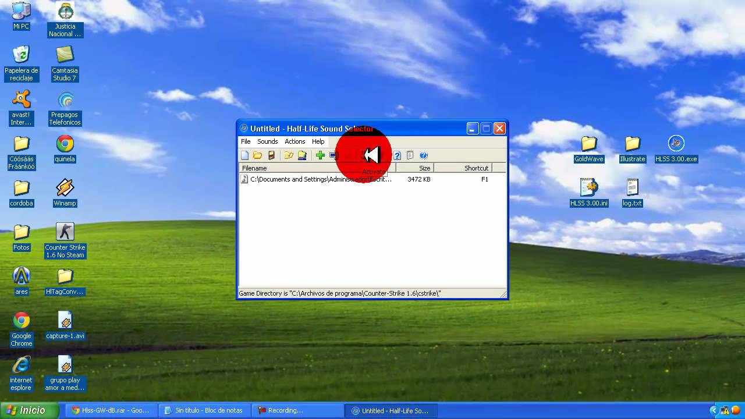
Task: Click the Half-Life Sound Selector title bar icon
Action: pos(244,129)
